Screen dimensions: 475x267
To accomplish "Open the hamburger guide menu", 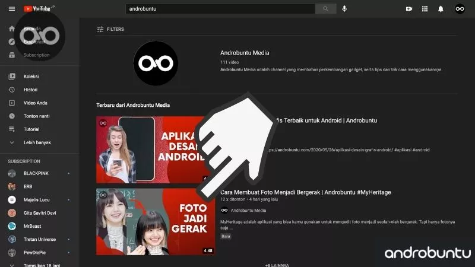I will click(12, 9).
